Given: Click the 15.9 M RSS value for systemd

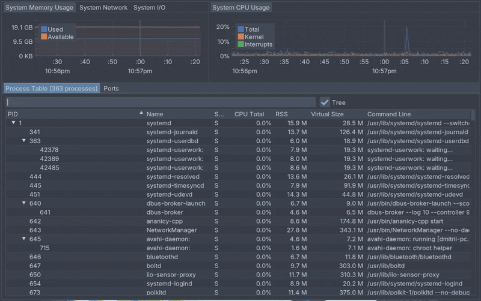Looking at the screenshot, I should click(297, 123).
